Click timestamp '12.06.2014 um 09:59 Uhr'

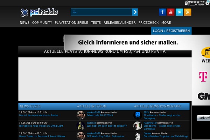pos(33,123)
